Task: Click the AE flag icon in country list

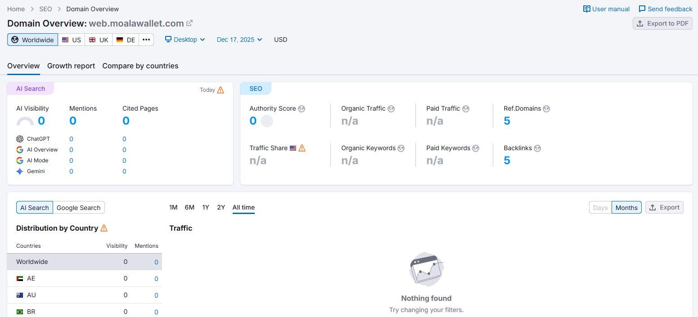Action: [20, 279]
